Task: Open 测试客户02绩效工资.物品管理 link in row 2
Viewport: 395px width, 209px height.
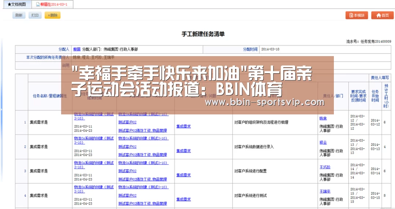Action: [142, 155]
